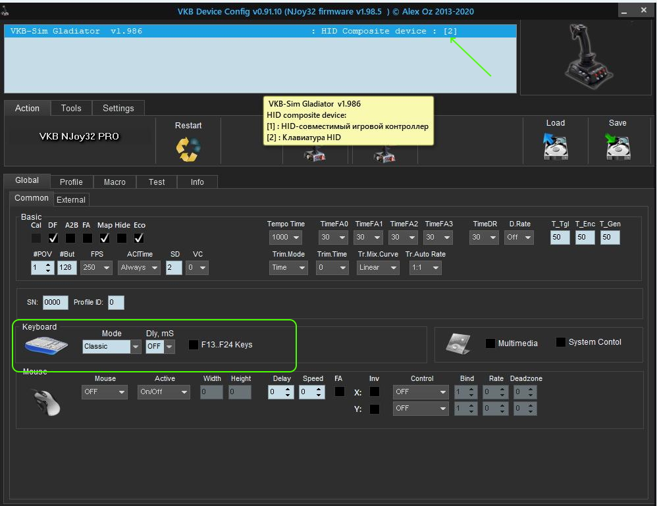
Task: Minimize the VKB Device Config window
Action: coord(624,11)
